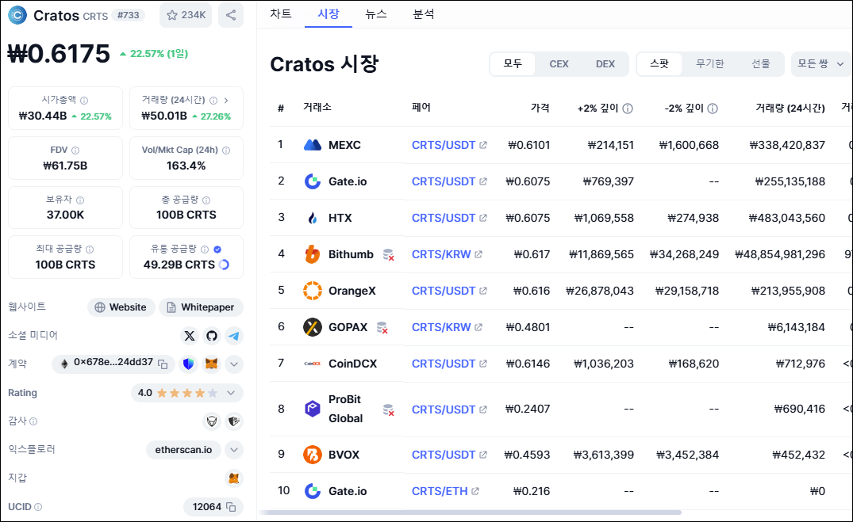Filter markets by DEX

click(605, 64)
